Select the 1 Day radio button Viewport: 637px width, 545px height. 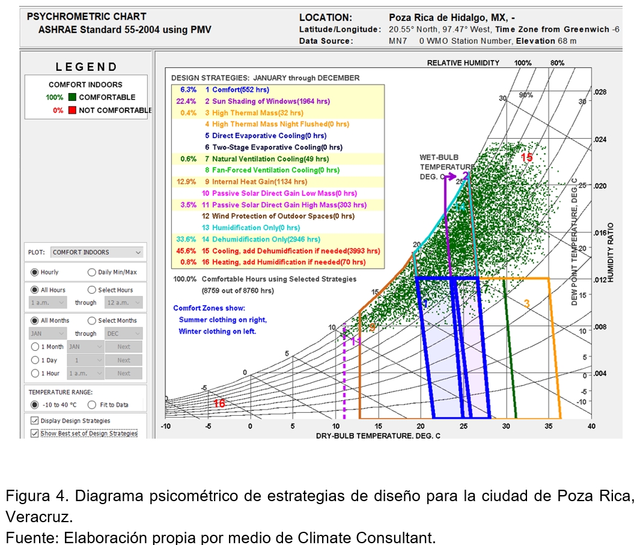tap(35, 360)
